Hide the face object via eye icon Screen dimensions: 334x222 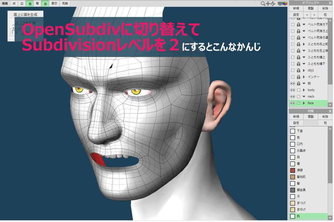293,103
